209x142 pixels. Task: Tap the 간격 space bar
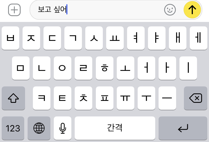[x=115, y=128]
